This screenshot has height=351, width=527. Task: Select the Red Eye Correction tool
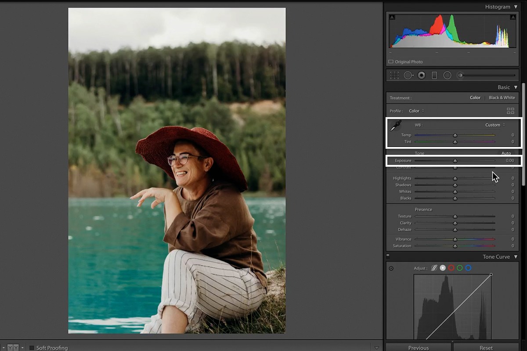point(422,75)
